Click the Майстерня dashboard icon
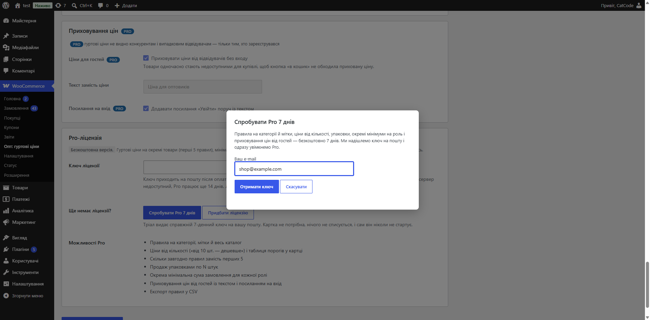 6,21
